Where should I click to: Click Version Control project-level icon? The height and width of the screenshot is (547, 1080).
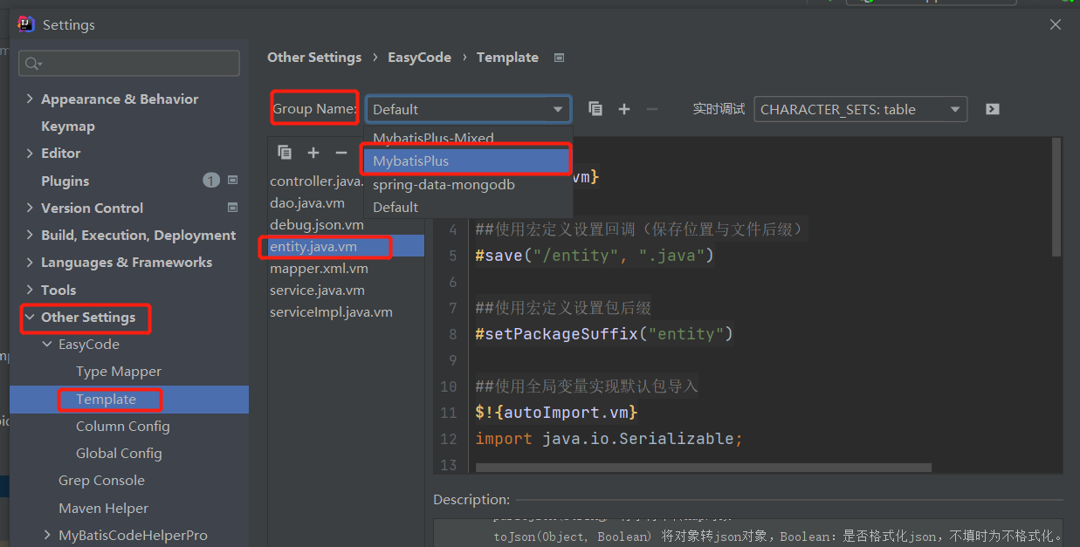pos(233,208)
